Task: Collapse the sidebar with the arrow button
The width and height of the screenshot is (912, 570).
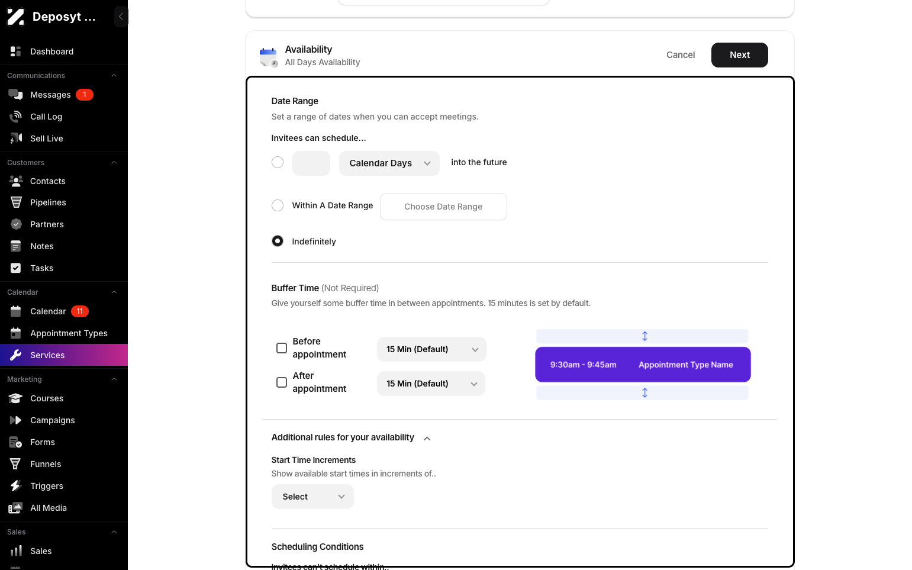Action: click(x=121, y=17)
